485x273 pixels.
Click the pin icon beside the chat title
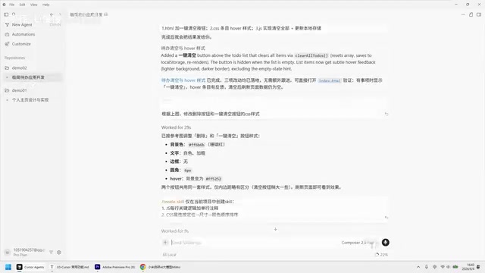(x=106, y=14)
